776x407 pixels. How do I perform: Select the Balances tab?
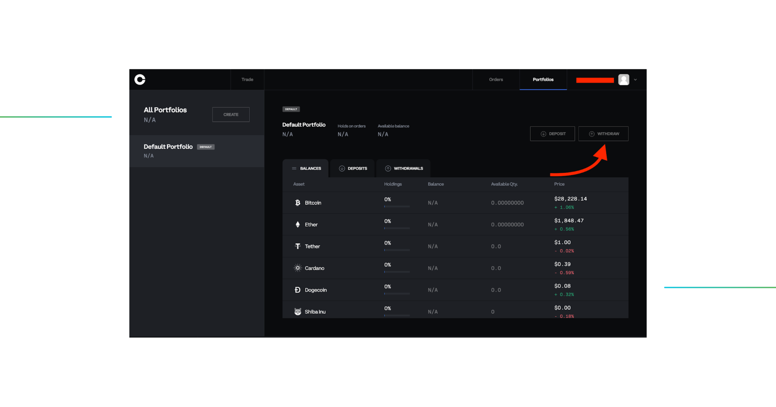(306, 168)
